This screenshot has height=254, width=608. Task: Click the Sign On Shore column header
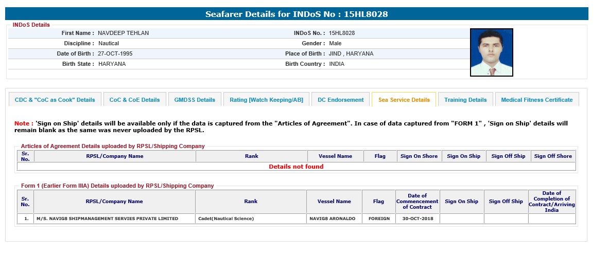tap(419, 156)
